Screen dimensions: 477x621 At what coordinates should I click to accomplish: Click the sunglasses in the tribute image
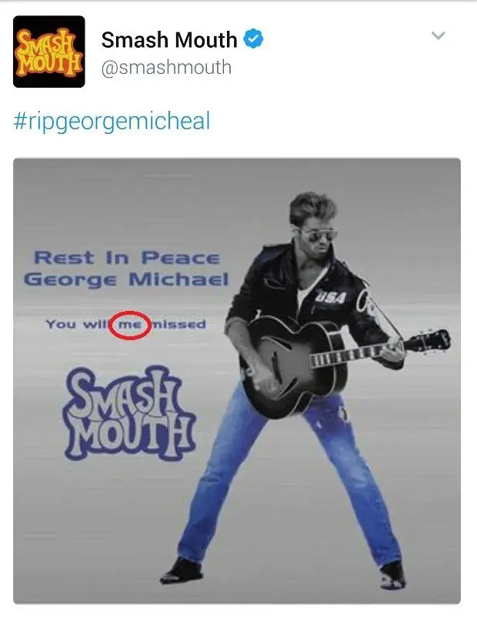point(315,235)
